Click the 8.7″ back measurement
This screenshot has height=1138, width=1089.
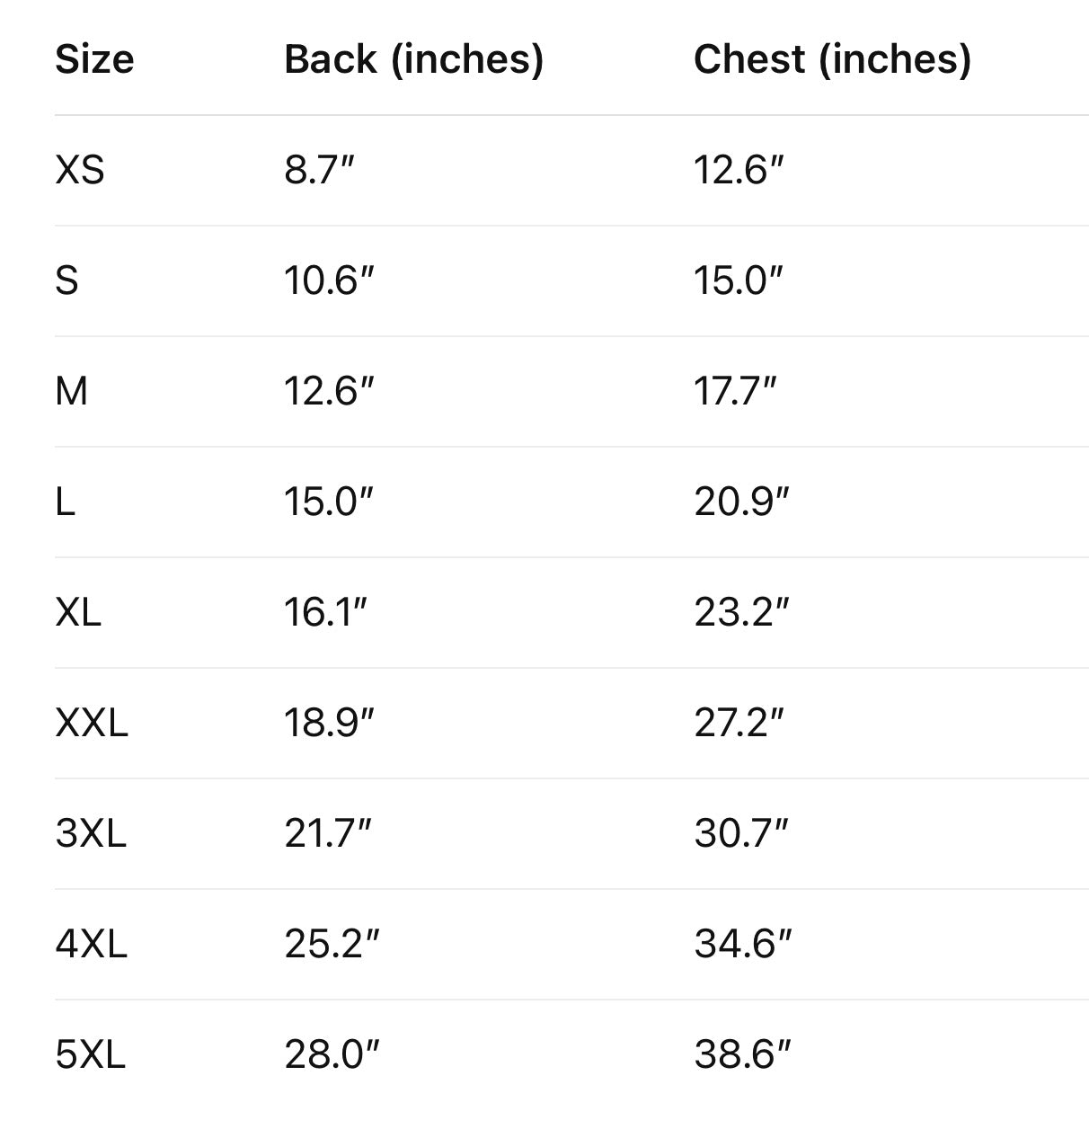(x=320, y=170)
